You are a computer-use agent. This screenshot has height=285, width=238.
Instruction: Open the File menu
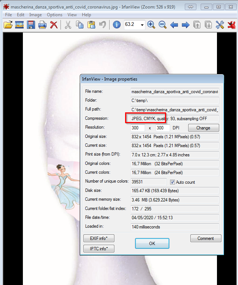coord(8,15)
